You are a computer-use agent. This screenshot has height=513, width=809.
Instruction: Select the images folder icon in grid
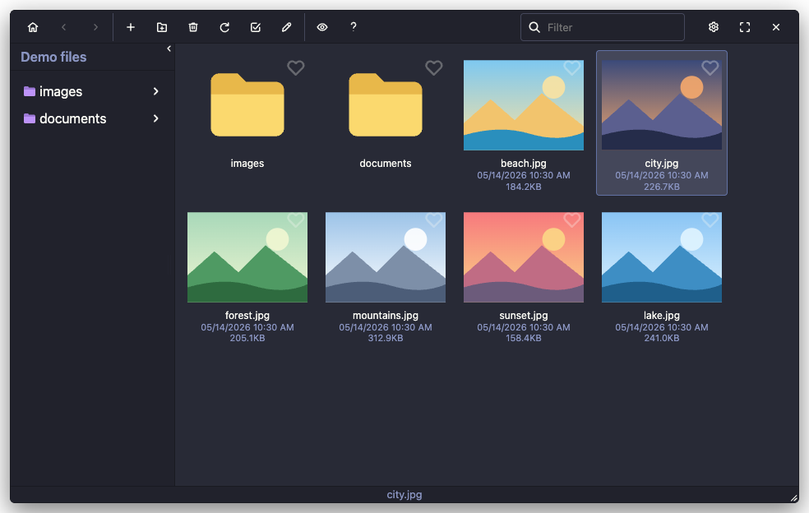(247, 104)
